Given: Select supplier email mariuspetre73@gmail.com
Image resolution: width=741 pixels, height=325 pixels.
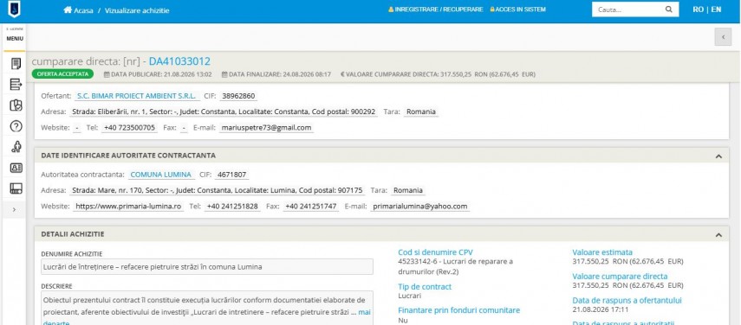Looking at the screenshot, I should [x=266, y=128].
